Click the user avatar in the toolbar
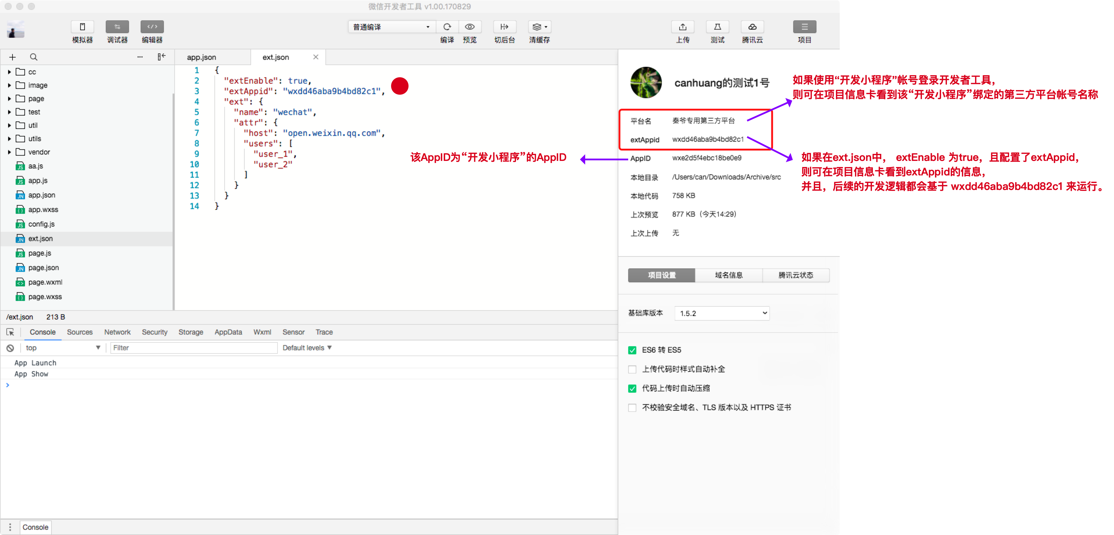The width and height of the screenshot is (1114, 535). (16, 30)
